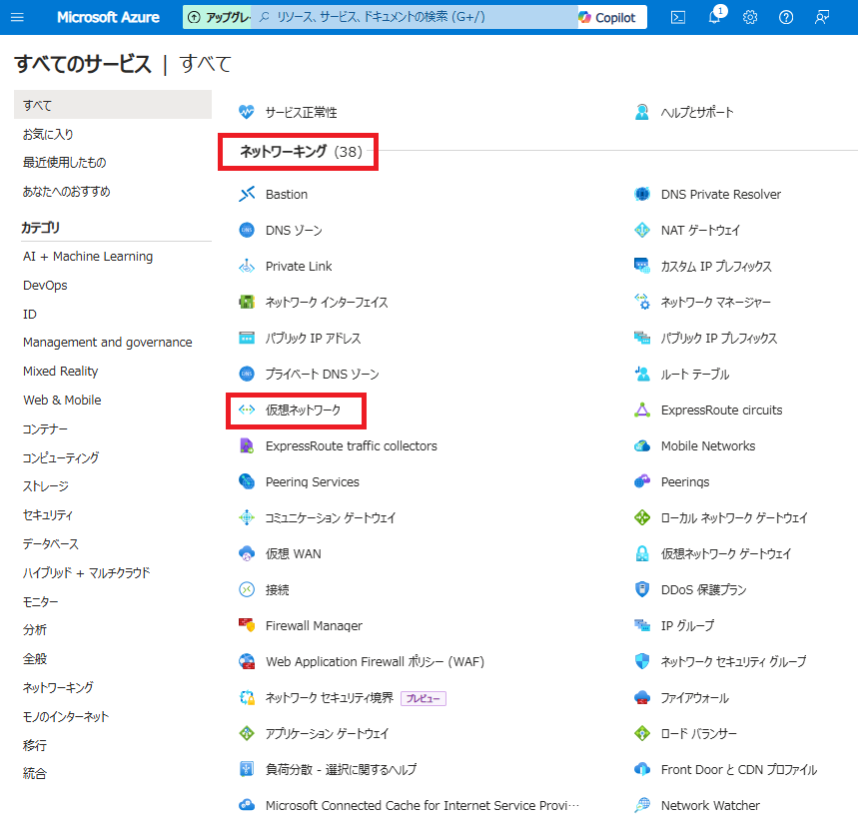Click the 仮想 WAN icon

(x=247, y=553)
